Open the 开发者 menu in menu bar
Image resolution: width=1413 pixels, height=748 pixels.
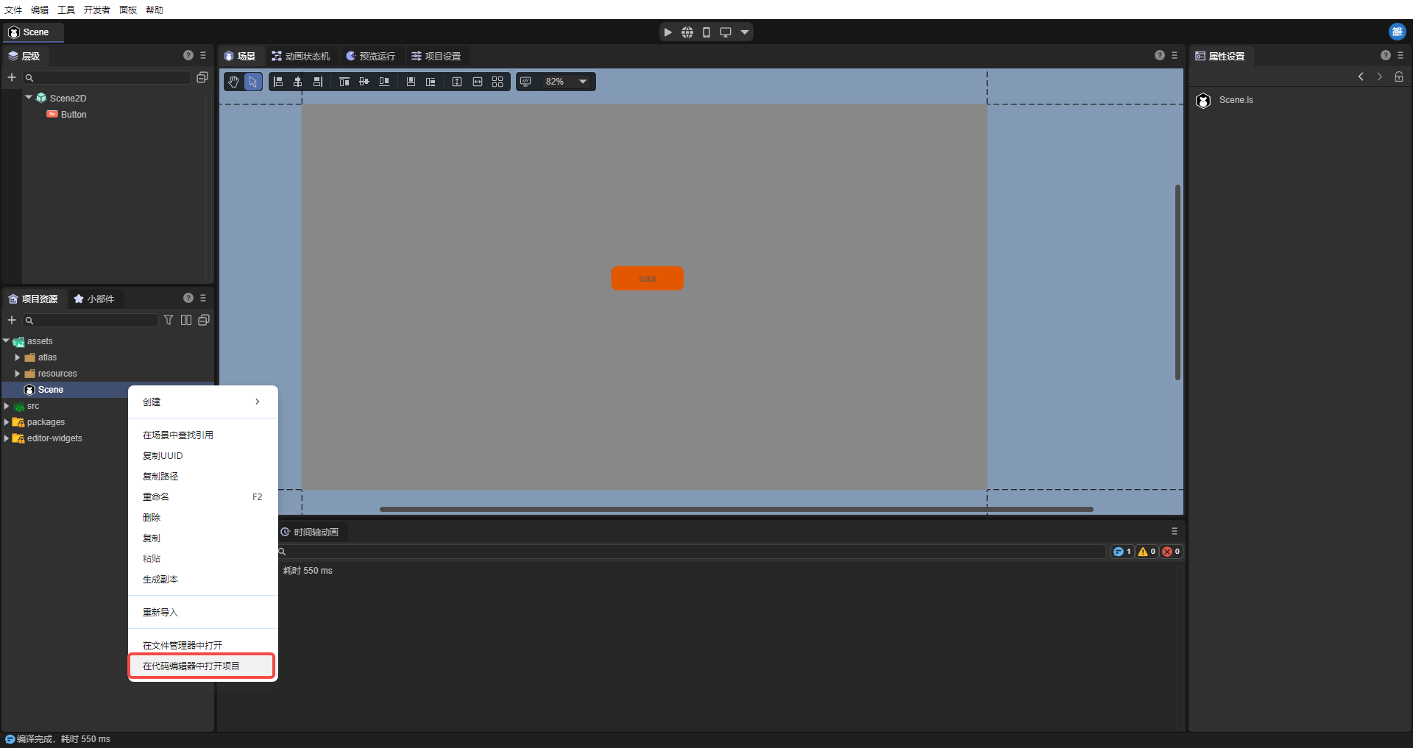pyautogui.click(x=96, y=10)
